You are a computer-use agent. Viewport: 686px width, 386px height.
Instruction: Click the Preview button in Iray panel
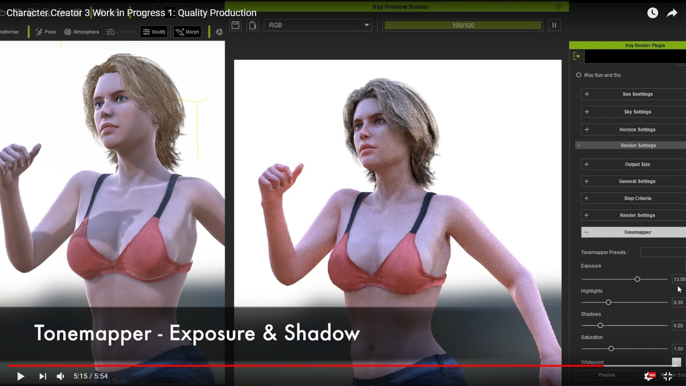click(606, 375)
